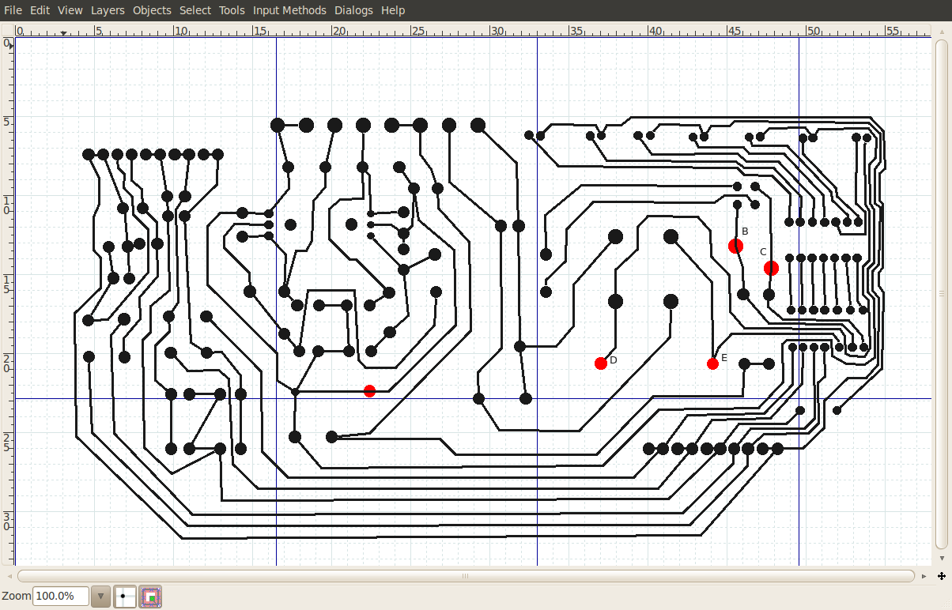Select the red pad labeled E
This screenshot has height=610, width=952.
pos(712,363)
